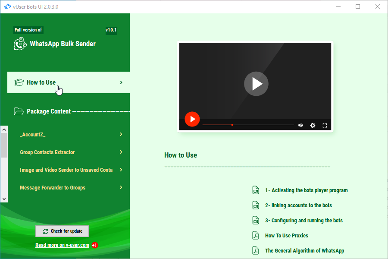
Task: Click the red play button in video player
Action: (192, 119)
